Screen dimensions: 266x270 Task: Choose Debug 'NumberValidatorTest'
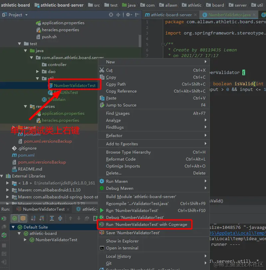tap(154, 217)
